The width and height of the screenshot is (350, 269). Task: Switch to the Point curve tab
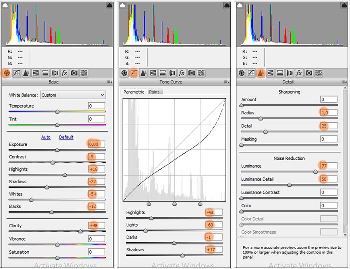click(154, 92)
